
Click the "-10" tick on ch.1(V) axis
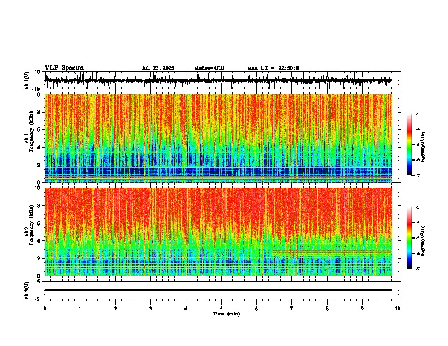click(37, 89)
